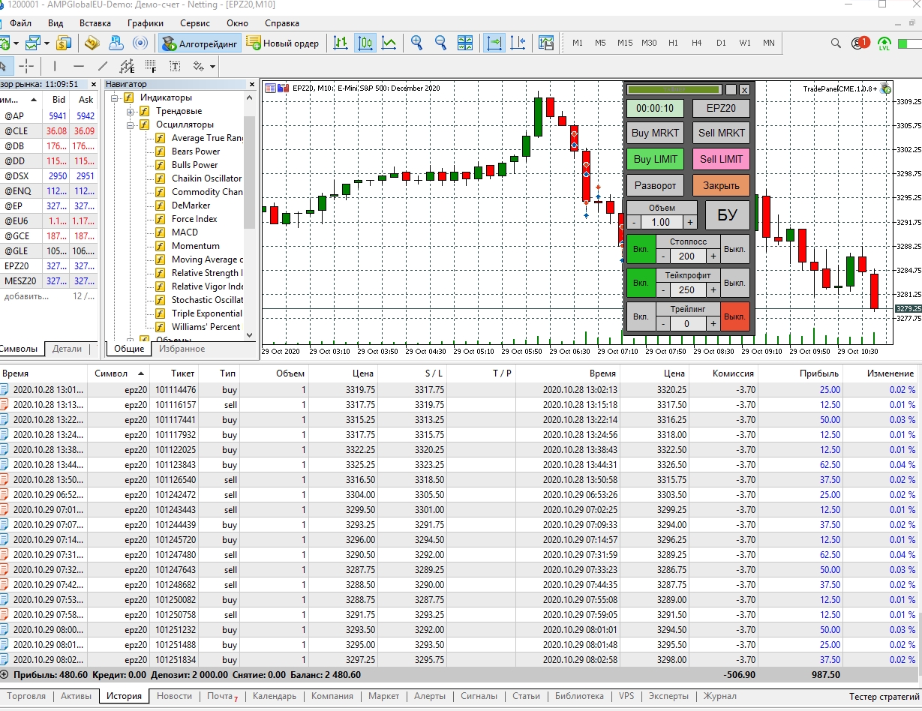Switch chart to candlesticks icon
This screenshot has height=711, width=922.
coord(365,43)
